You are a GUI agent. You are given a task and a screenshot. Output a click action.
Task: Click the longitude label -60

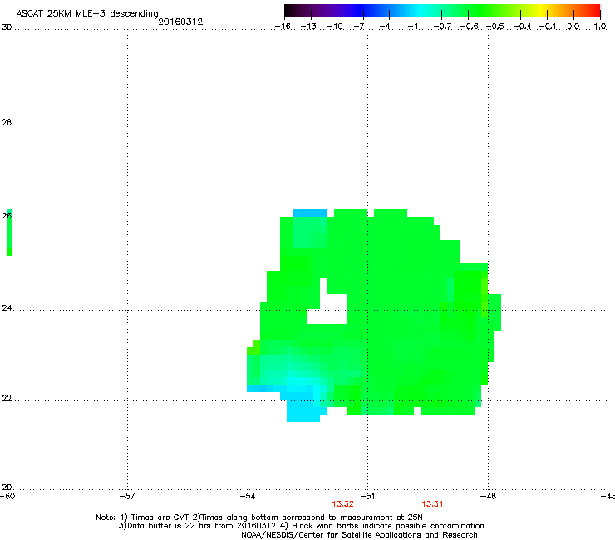click(7, 496)
